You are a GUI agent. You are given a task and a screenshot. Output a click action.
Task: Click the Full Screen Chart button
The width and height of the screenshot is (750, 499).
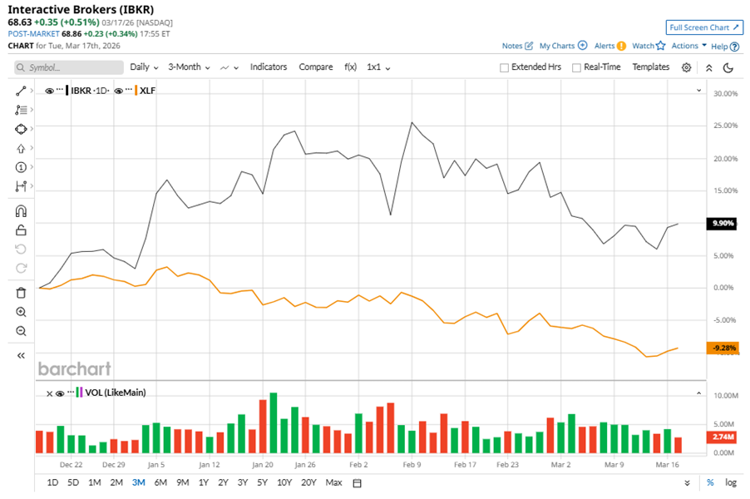coord(704,27)
